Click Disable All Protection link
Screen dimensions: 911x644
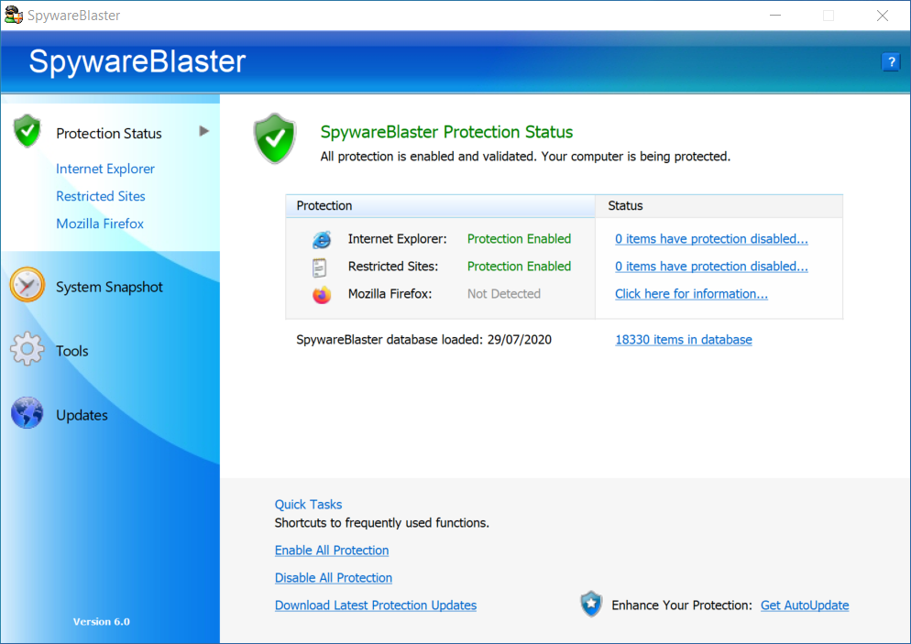point(334,578)
